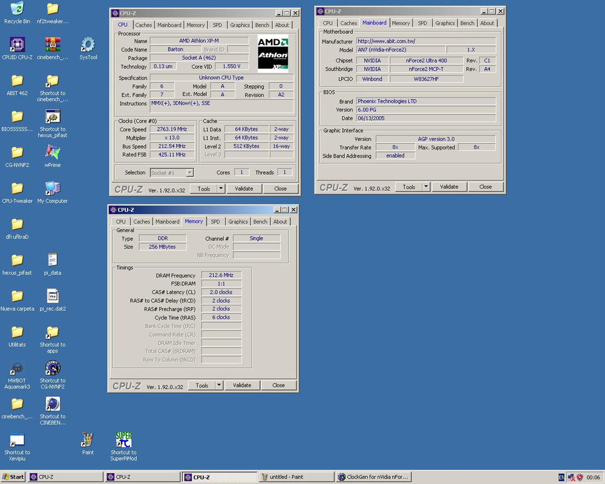
Task: Switch to ClockGen for nVidia taskbar item
Action: (x=373, y=477)
